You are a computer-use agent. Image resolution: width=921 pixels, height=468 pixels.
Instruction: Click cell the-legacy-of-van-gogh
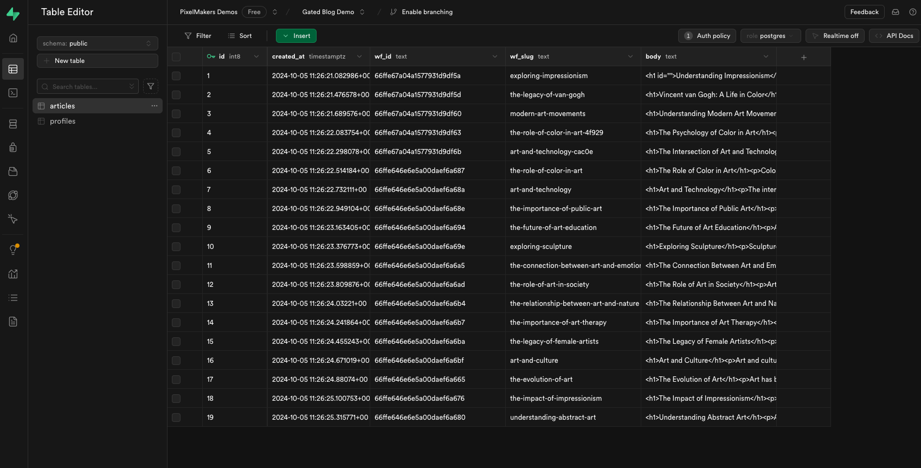(x=573, y=95)
